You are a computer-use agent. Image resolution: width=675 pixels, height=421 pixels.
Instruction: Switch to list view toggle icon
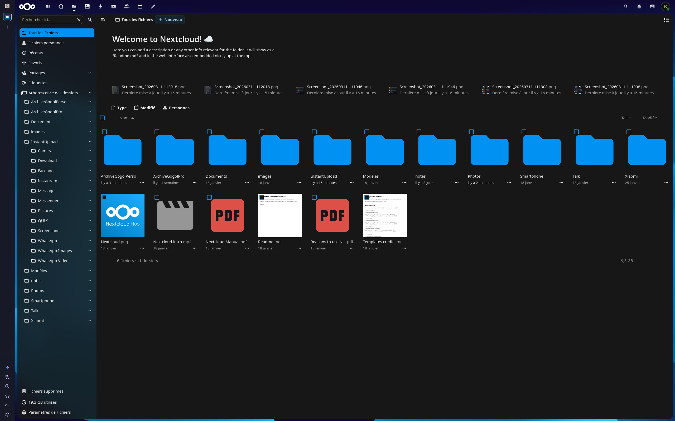[666, 20]
